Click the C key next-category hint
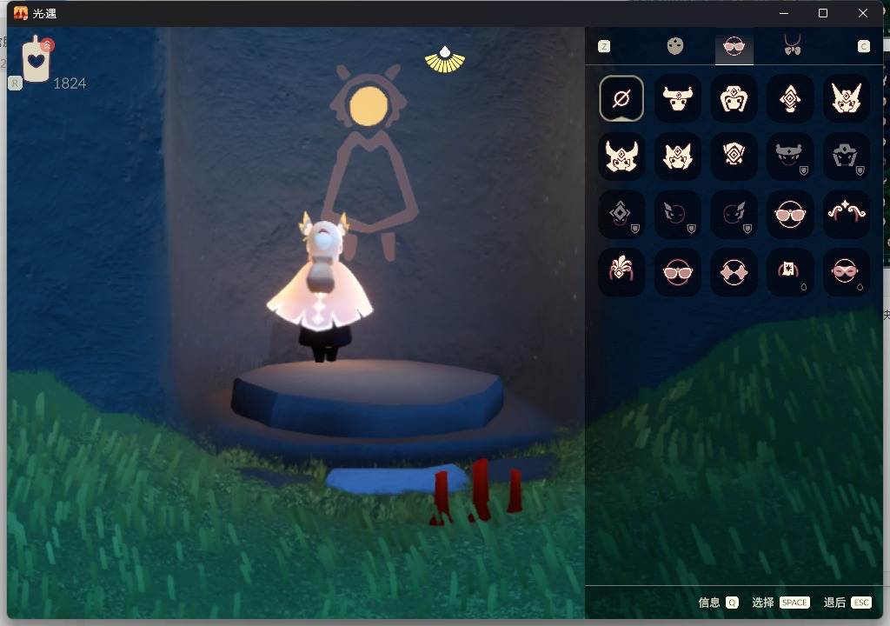This screenshot has width=890, height=626. [864, 47]
